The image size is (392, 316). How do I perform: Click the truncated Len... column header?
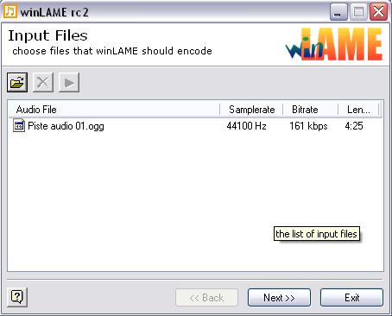pyautogui.click(x=358, y=110)
